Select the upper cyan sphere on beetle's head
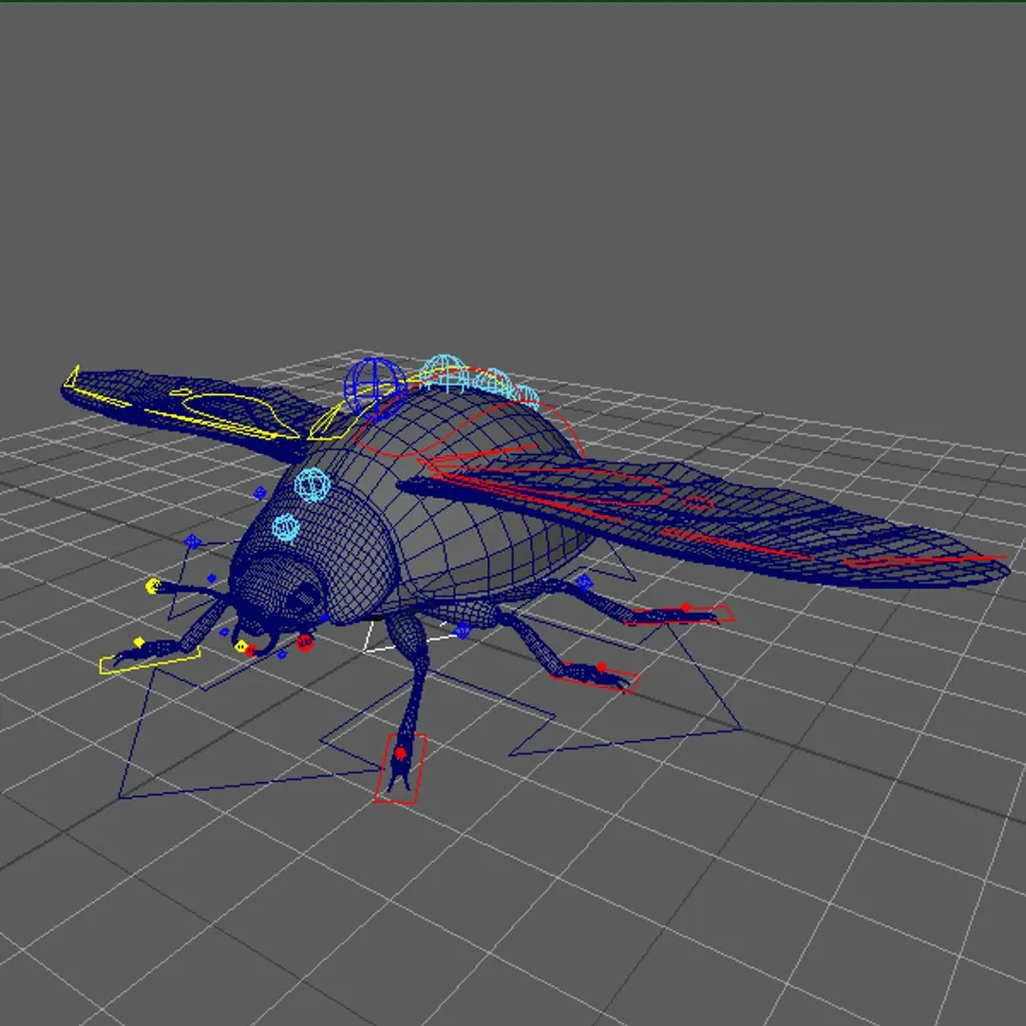Image resolution: width=1026 pixels, height=1026 pixels. pos(313,484)
